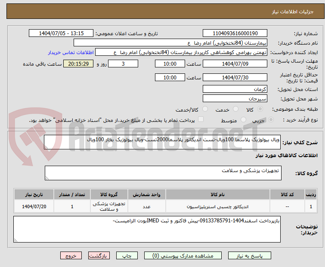Click the 'اطلاعات کالاهای مورد نیاز' section heading
Screen dimensions: 325x267
(286, 155)
